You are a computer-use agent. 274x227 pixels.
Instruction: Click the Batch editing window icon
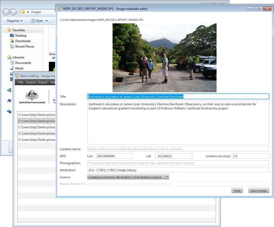(x=17, y=76)
